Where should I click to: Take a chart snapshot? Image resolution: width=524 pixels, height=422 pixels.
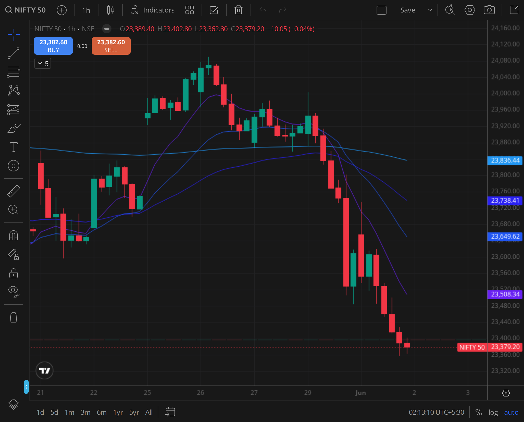point(489,10)
